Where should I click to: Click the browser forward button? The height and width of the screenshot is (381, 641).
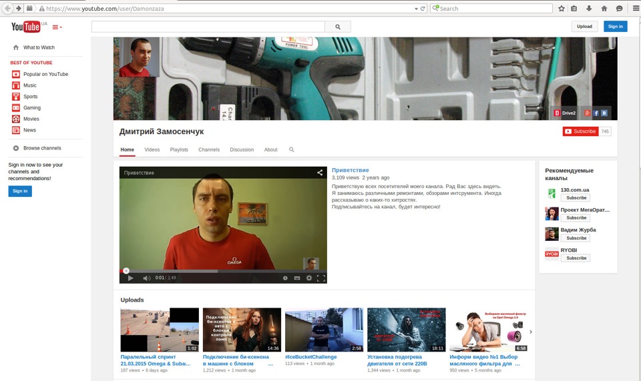[x=18, y=8]
